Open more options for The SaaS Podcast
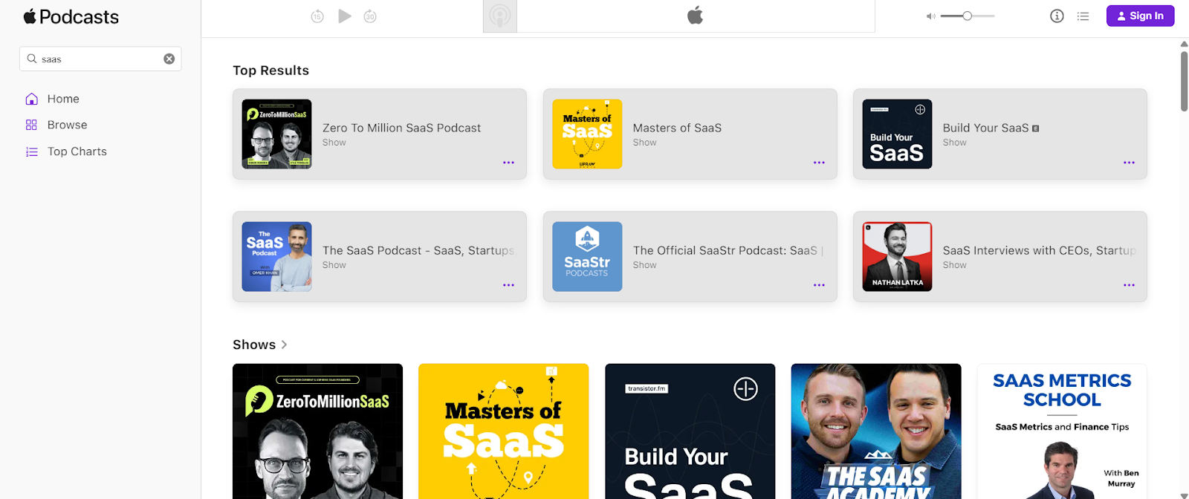This screenshot has width=1189, height=499. (x=508, y=285)
